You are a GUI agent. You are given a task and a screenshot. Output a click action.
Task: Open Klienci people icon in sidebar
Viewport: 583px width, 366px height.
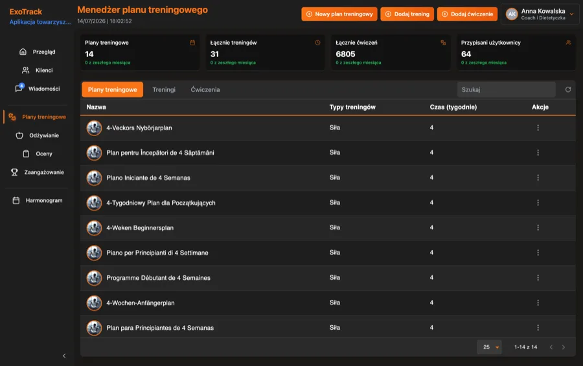[x=26, y=70]
